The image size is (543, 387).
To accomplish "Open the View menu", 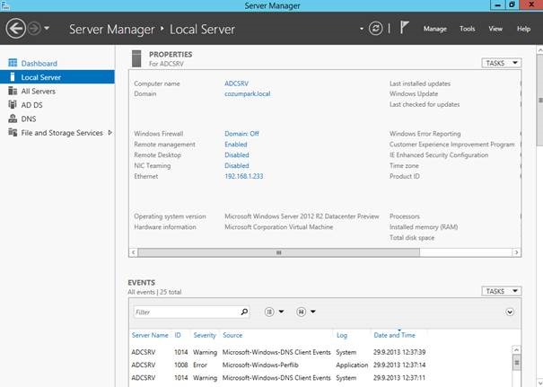I will (x=495, y=29).
